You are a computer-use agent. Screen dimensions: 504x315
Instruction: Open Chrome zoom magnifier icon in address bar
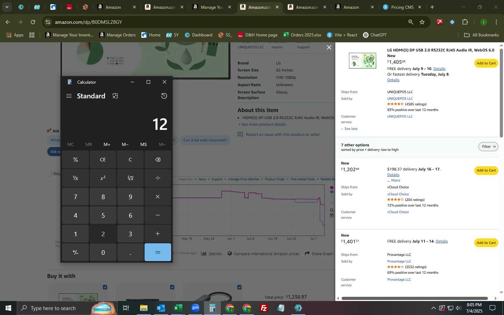(x=411, y=22)
